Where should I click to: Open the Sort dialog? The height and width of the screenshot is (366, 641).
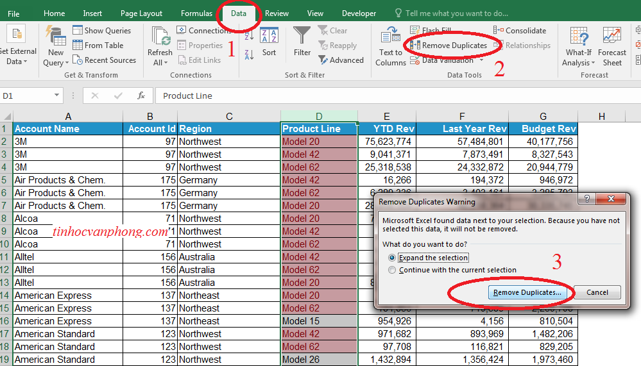(269, 42)
